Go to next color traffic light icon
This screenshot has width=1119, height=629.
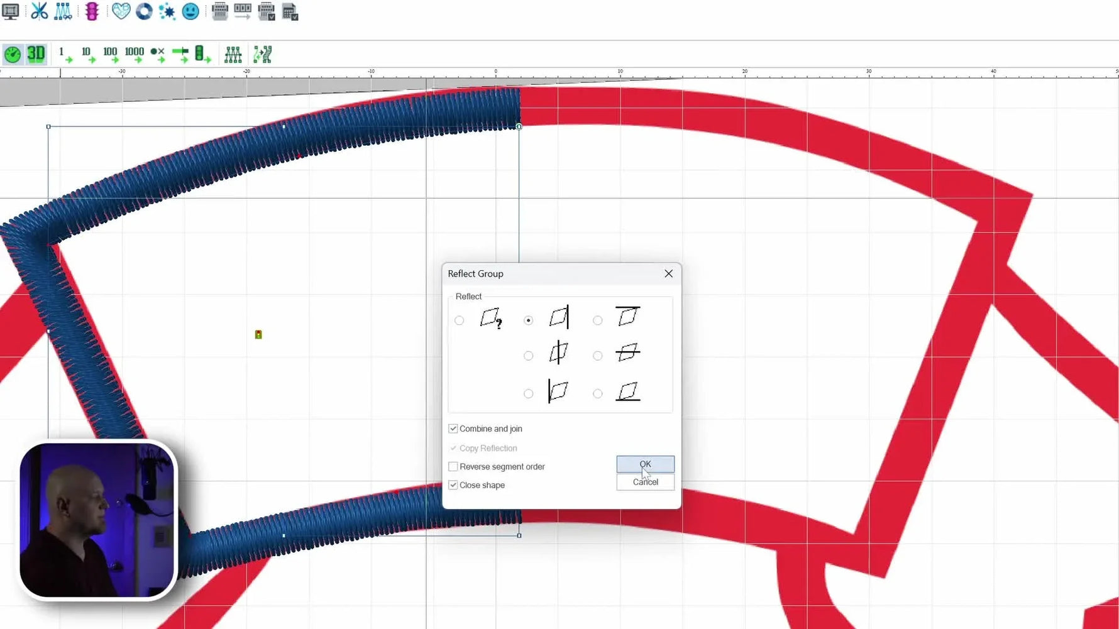tap(202, 55)
